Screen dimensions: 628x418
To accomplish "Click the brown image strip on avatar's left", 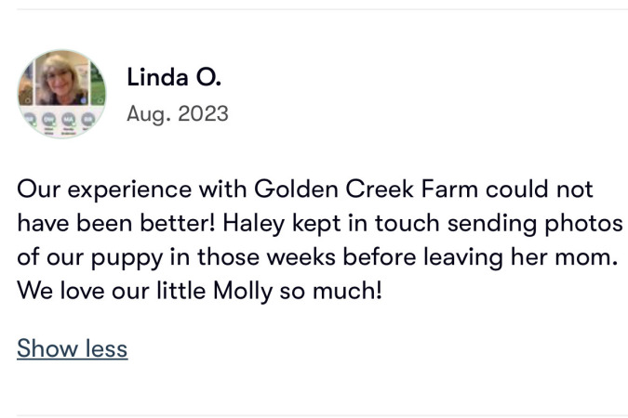I will (25, 85).
